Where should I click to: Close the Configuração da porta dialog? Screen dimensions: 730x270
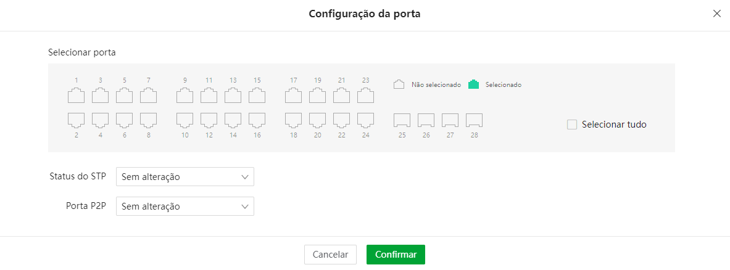(716, 14)
